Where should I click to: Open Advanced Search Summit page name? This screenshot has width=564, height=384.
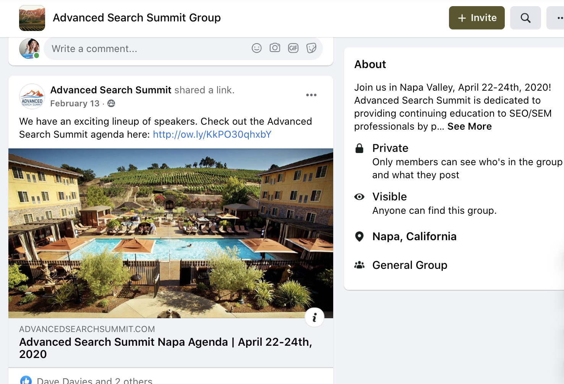pyautogui.click(x=111, y=90)
